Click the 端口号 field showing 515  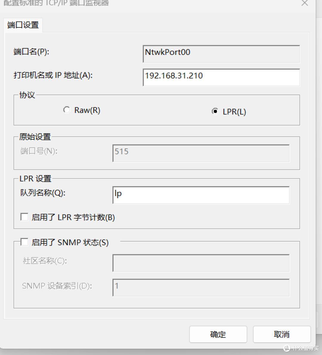201,153
